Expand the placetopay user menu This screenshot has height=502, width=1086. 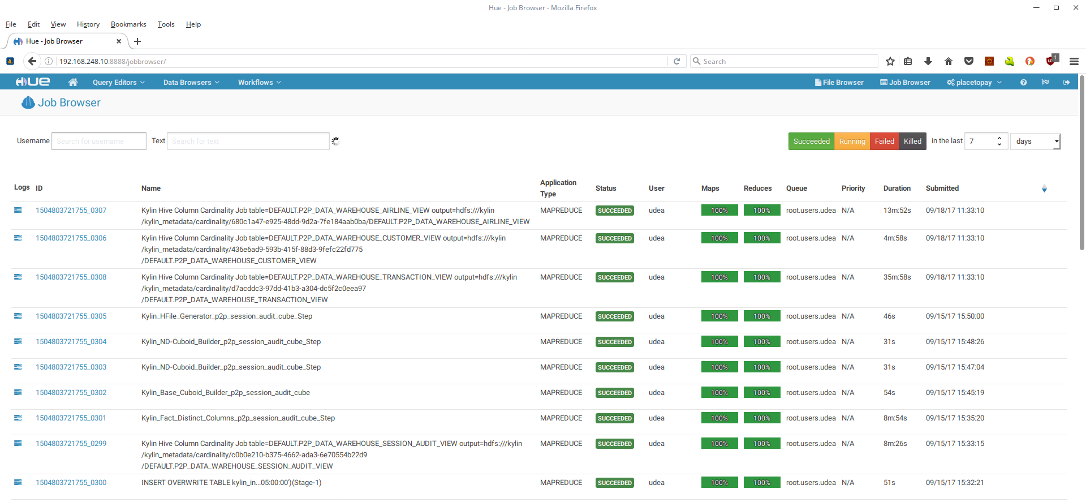(974, 82)
